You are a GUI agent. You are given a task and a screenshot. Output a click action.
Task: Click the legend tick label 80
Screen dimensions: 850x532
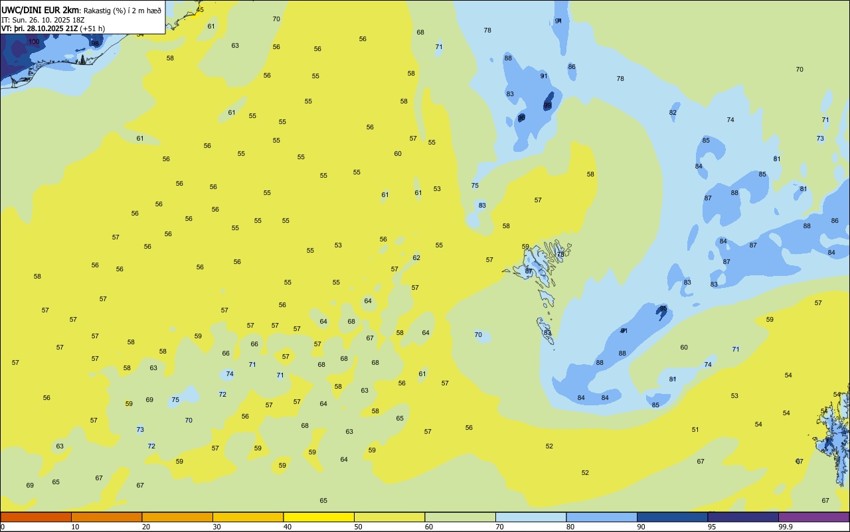(570, 527)
